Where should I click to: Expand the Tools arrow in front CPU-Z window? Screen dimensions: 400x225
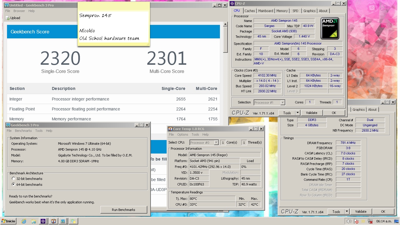tap(298, 113)
